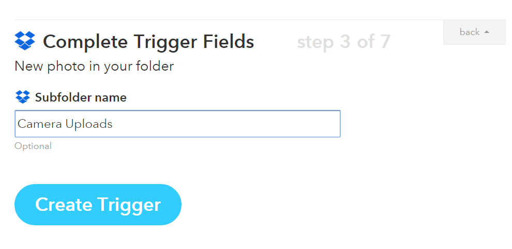Click the Optional hint below the field
Image resolution: width=512 pixels, height=249 pixels.
pyautogui.click(x=33, y=146)
